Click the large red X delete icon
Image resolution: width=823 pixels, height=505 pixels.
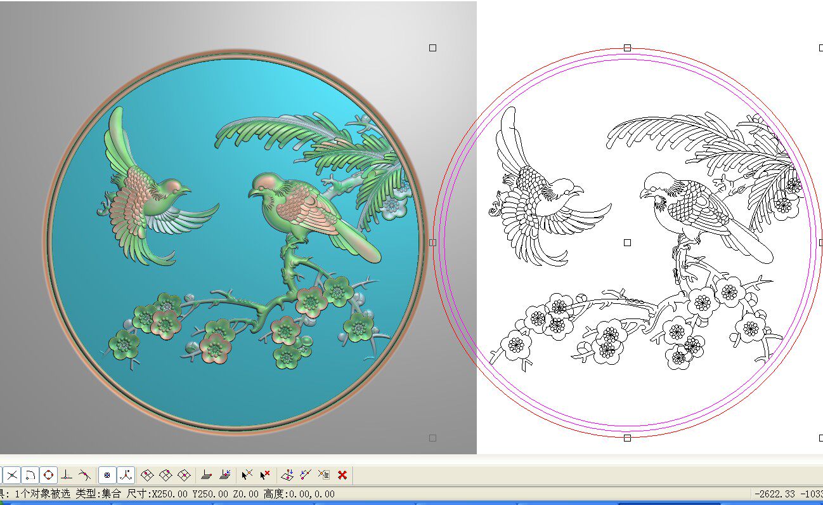tap(342, 475)
